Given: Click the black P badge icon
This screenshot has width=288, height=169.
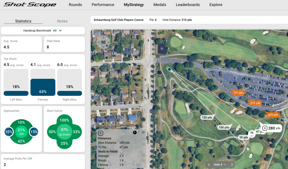Looking at the screenshot, I should 134,132.
